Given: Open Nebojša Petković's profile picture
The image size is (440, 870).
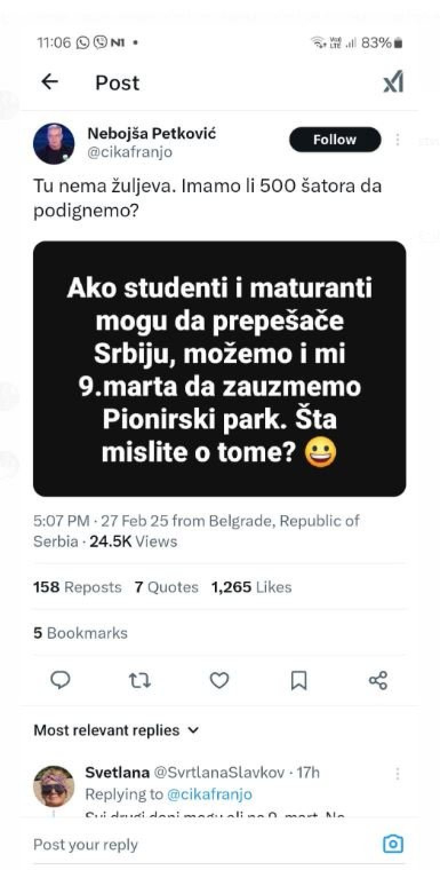Looking at the screenshot, I should [56, 143].
